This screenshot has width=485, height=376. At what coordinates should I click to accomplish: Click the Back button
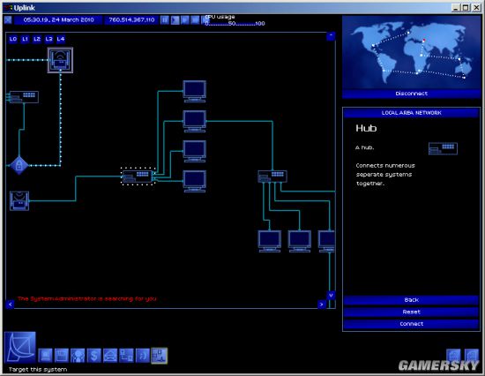[x=412, y=300]
